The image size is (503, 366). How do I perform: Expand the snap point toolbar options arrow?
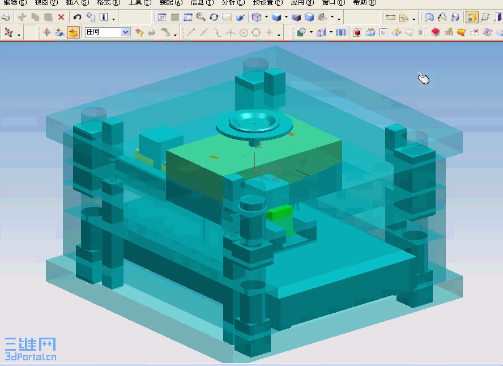(x=279, y=35)
